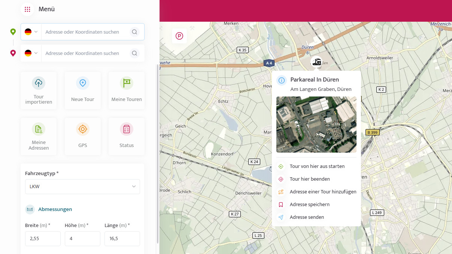Open Neue Tour tile

coord(83,91)
